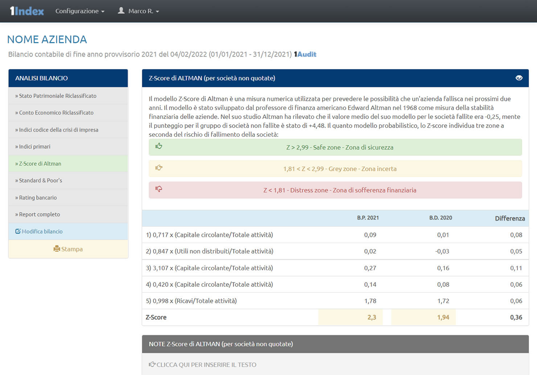
Task: Click pointing-hand icon in Grey zone bar
Action: [159, 168]
